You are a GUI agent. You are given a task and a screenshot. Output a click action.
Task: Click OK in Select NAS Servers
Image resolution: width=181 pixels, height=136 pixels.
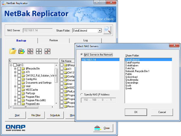(136, 112)
